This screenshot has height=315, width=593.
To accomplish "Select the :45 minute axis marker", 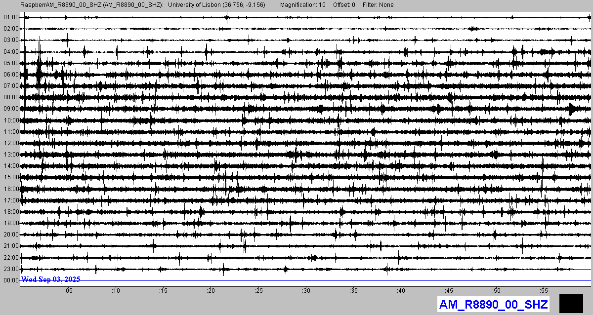I will [449, 291].
